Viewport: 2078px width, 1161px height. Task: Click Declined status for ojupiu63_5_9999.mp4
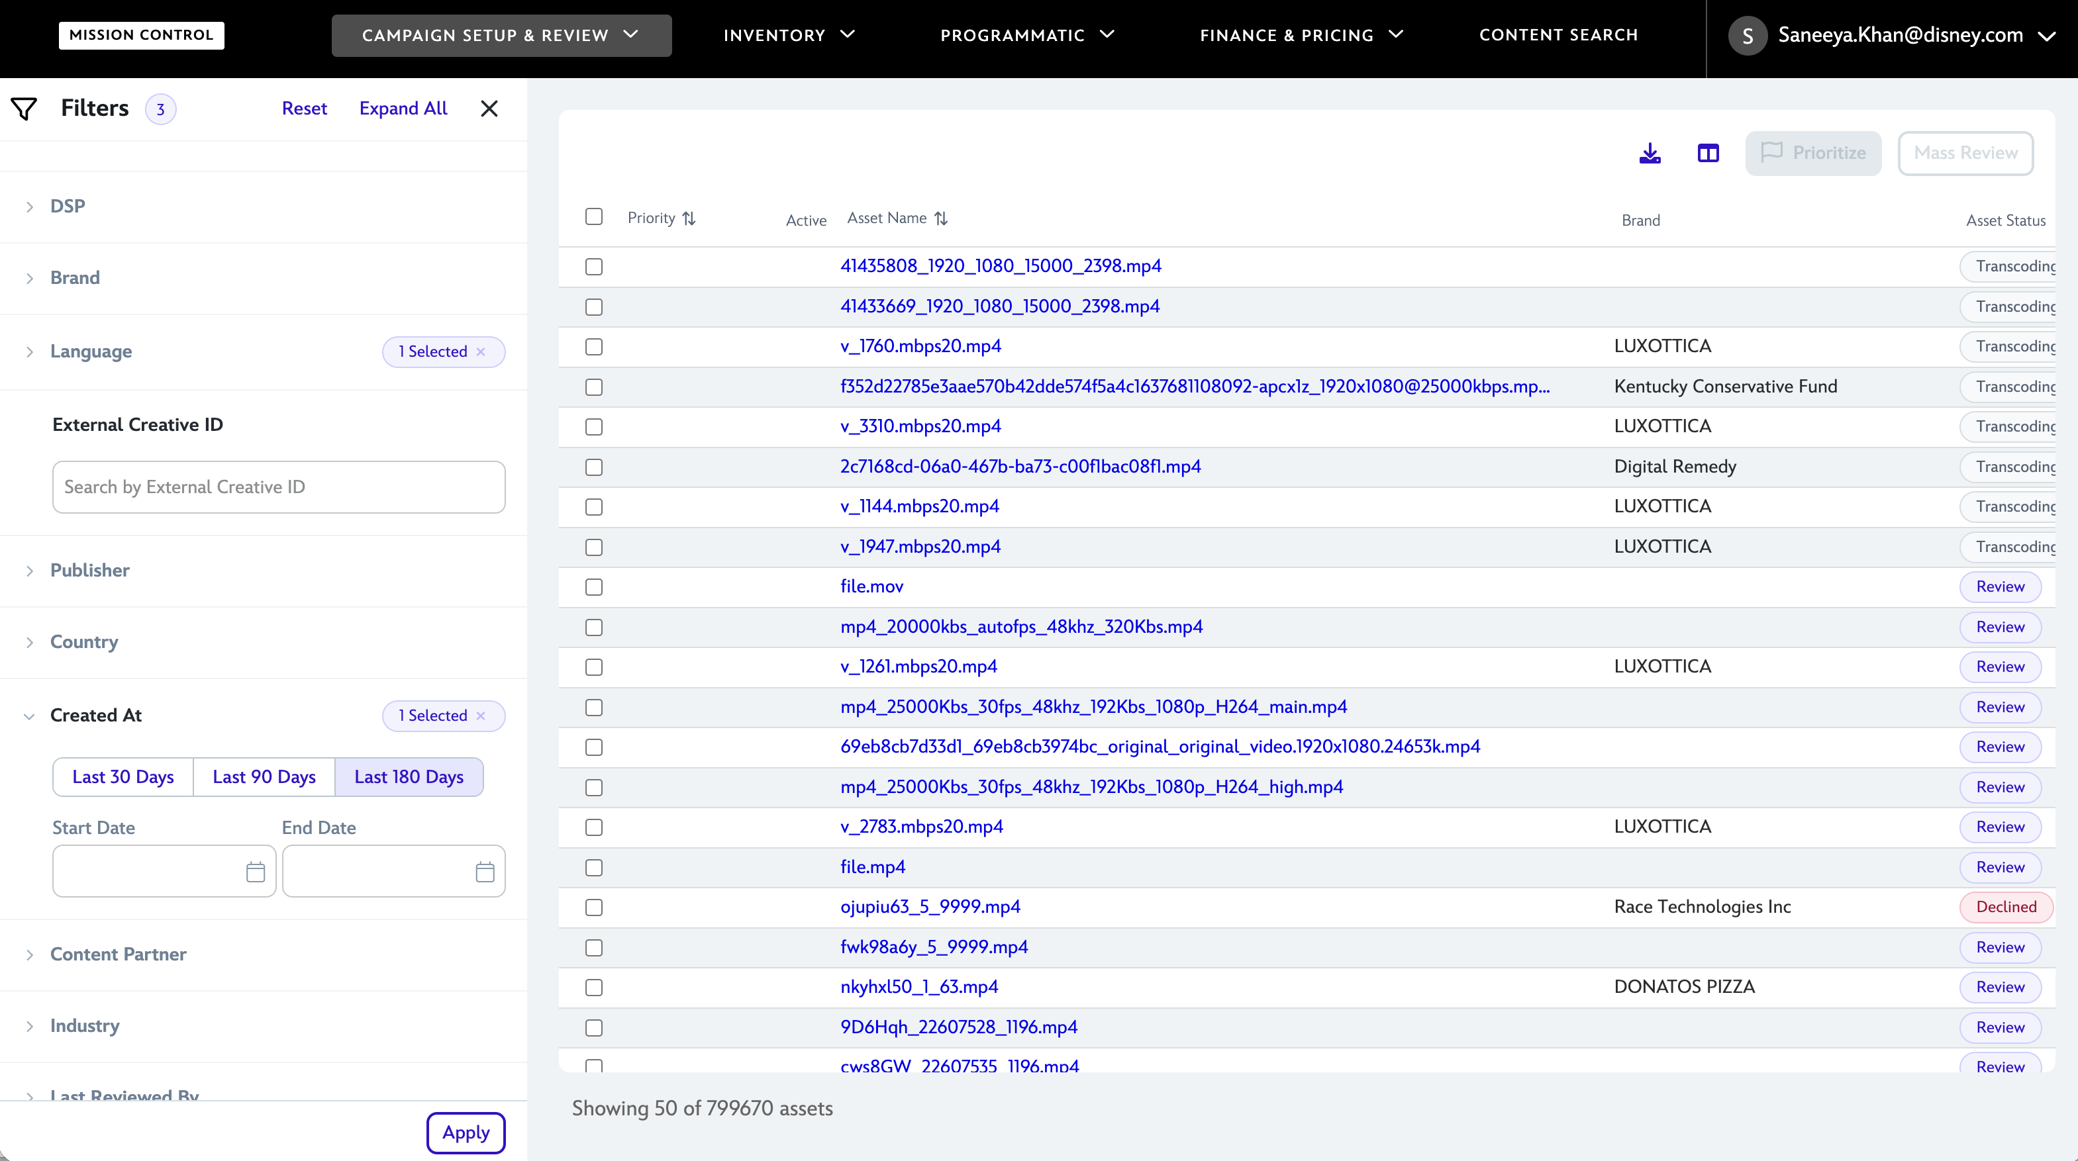coord(2006,908)
